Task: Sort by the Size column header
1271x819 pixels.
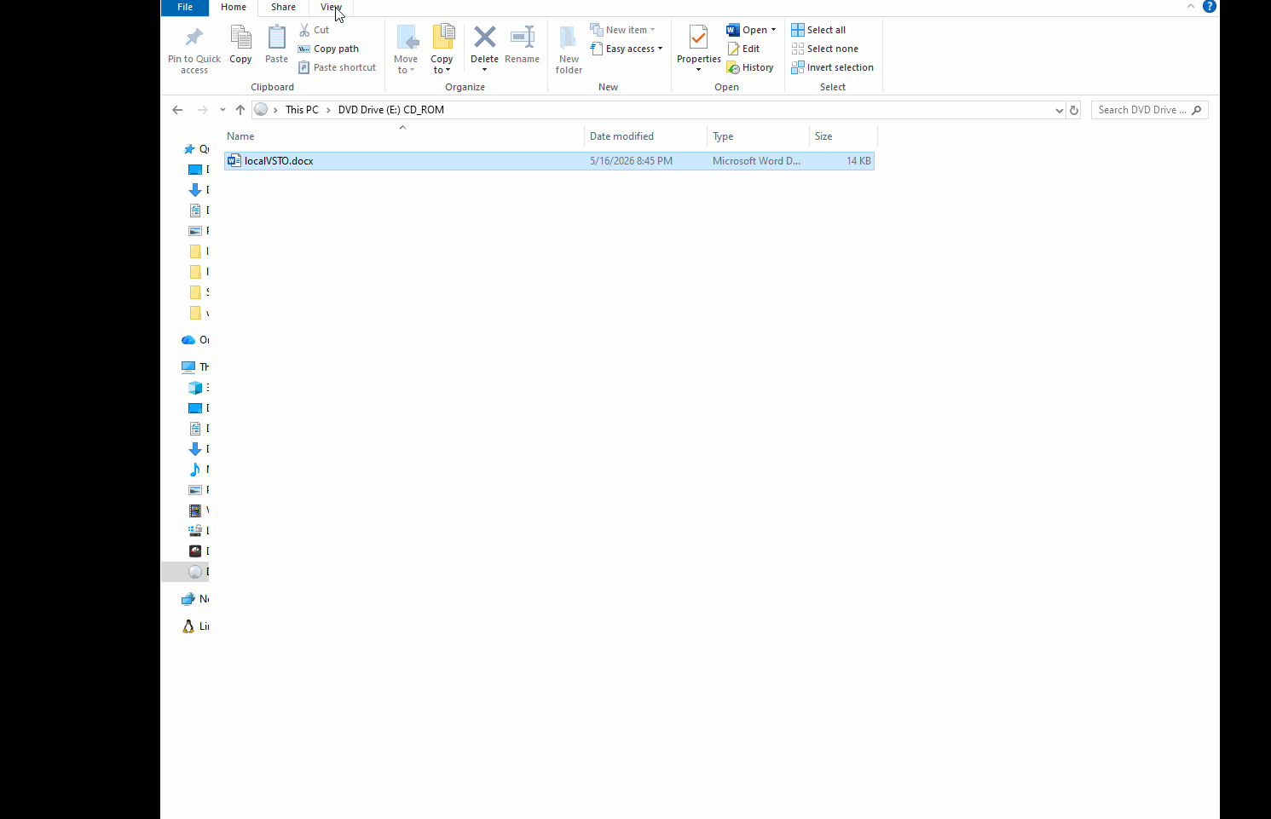Action: click(x=843, y=136)
